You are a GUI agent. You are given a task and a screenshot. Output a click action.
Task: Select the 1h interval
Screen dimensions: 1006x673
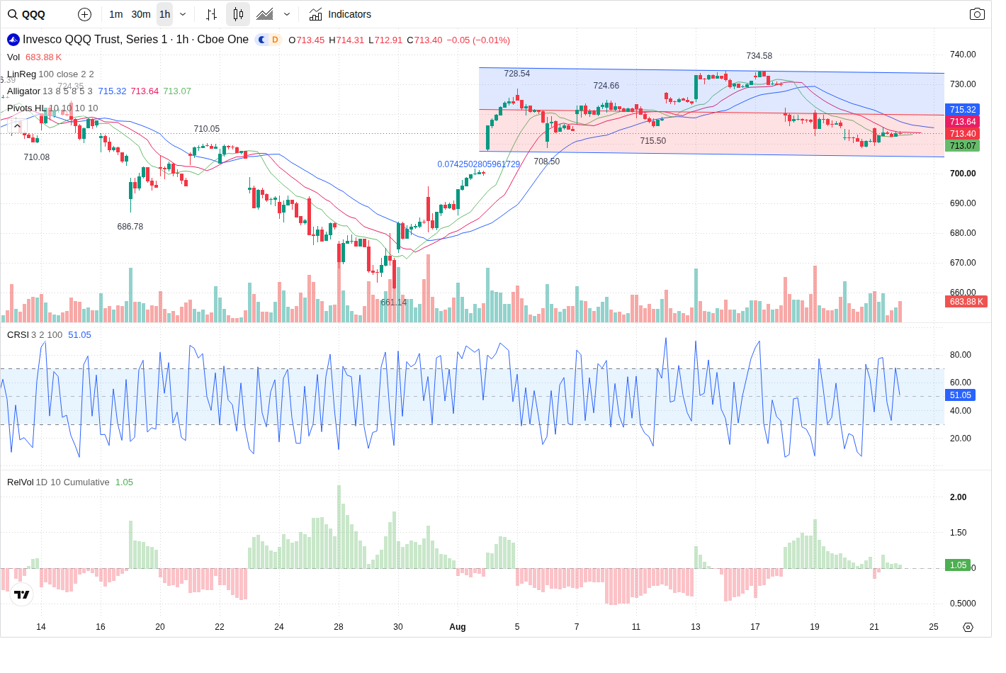point(165,14)
